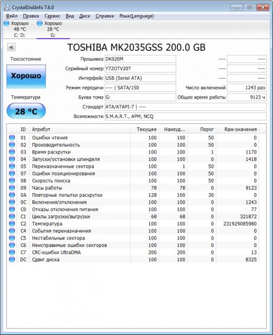Click the Атрибут column header
This screenshot has height=335, width=273.
click(x=80, y=129)
